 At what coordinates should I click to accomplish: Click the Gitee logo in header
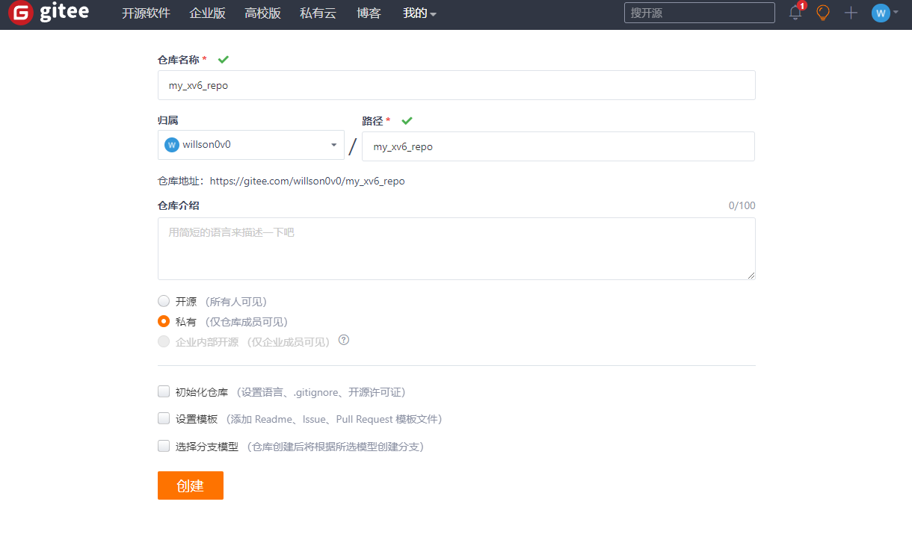(49, 13)
